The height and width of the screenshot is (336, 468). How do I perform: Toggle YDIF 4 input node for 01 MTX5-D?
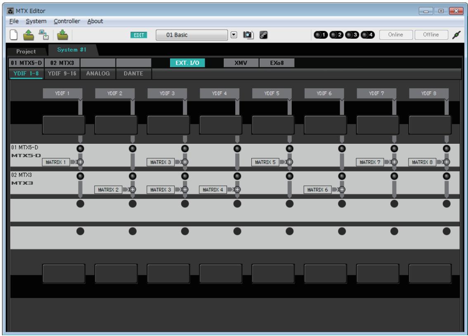pos(237,148)
